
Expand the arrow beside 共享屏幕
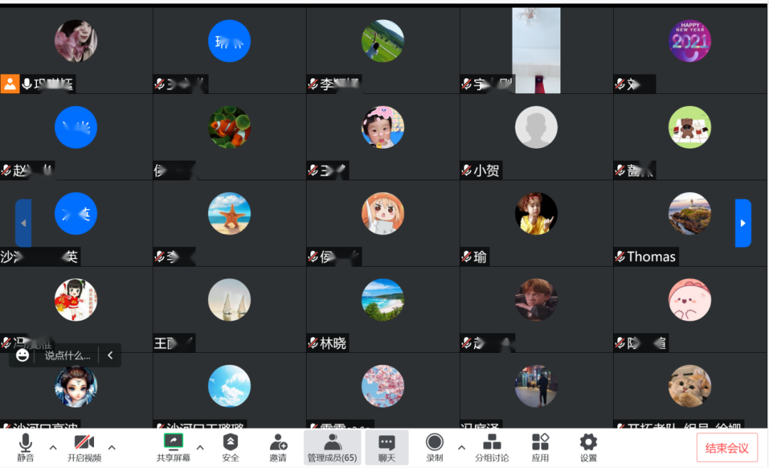pos(200,447)
